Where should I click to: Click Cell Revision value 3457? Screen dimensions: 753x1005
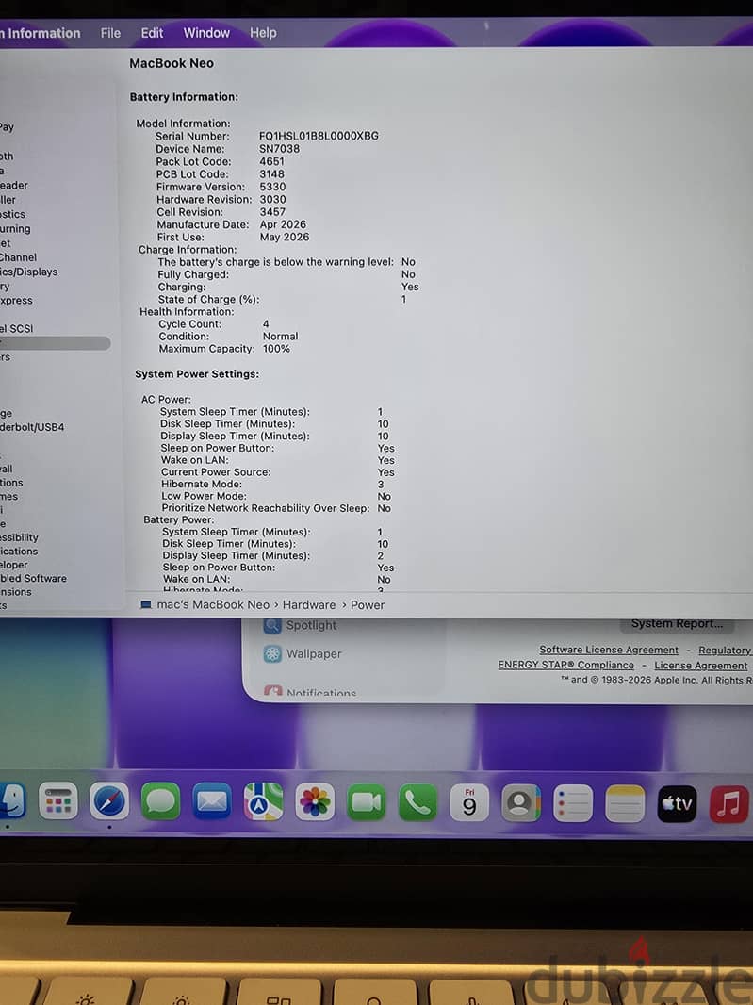(x=272, y=211)
